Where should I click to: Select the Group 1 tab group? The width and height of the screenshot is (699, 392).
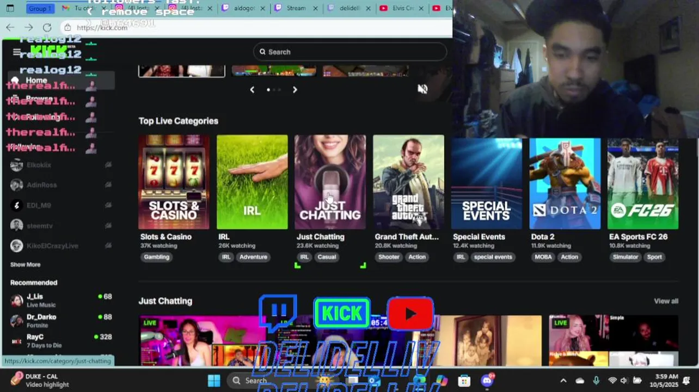pyautogui.click(x=40, y=8)
